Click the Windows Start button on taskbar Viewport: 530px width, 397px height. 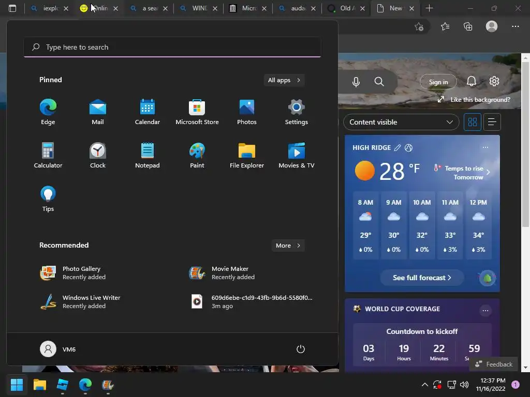[17, 385]
